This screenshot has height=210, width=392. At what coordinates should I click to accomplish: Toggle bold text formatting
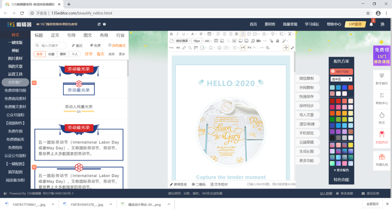click(x=171, y=34)
